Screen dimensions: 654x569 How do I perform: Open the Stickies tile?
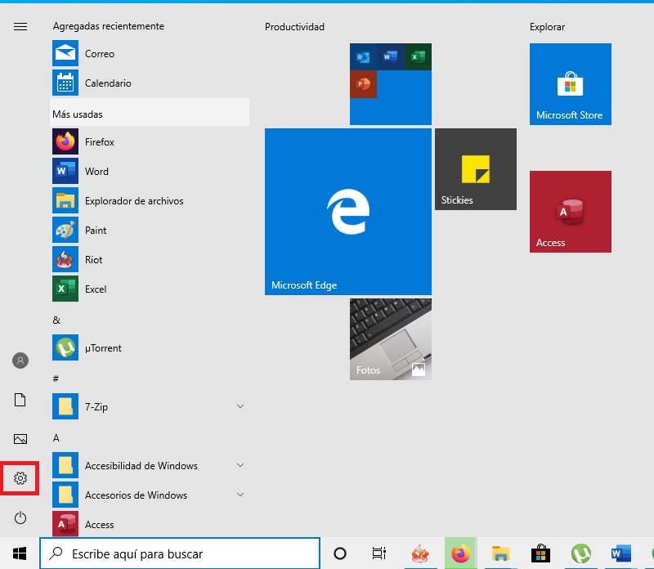pyautogui.click(x=475, y=169)
